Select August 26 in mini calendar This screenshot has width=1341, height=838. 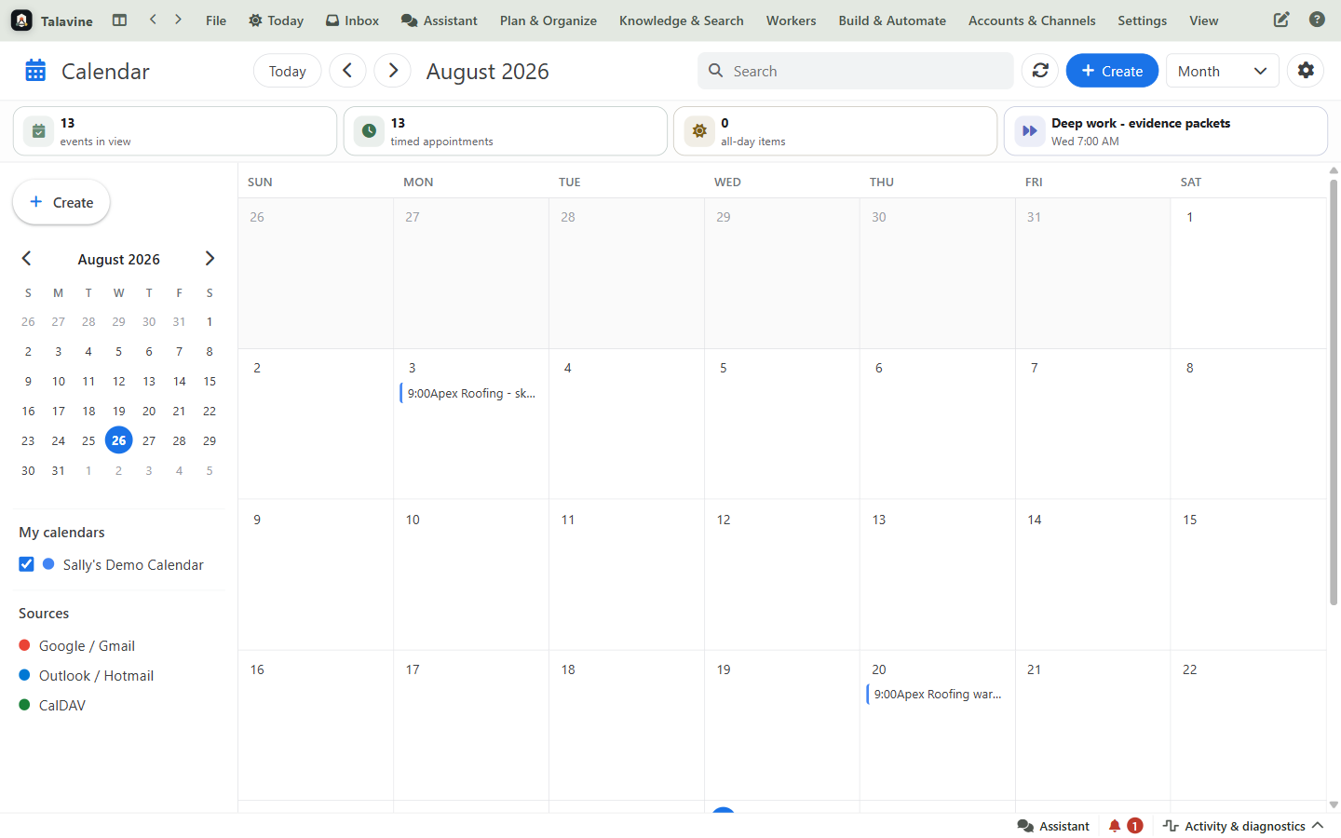(x=118, y=440)
